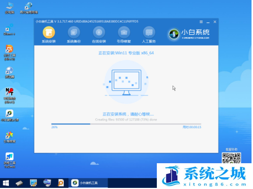Open the magnifier search taskbar icon
The image size is (253, 189).
[61, 183]
